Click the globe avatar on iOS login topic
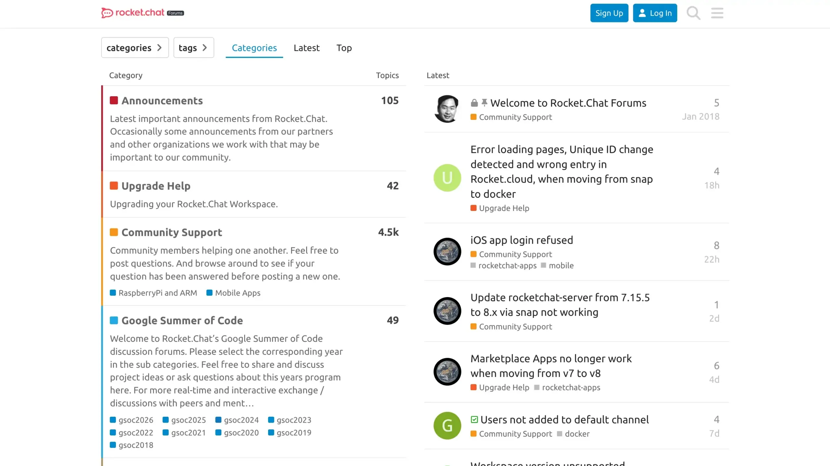The image size is (830, 466). pos(447,251)
